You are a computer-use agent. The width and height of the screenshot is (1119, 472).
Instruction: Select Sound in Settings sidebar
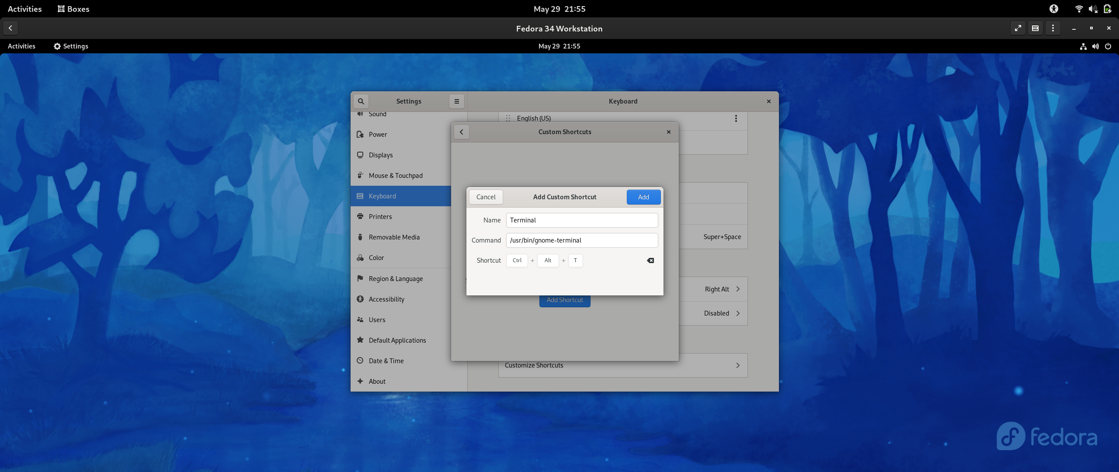tap(401, 115)
